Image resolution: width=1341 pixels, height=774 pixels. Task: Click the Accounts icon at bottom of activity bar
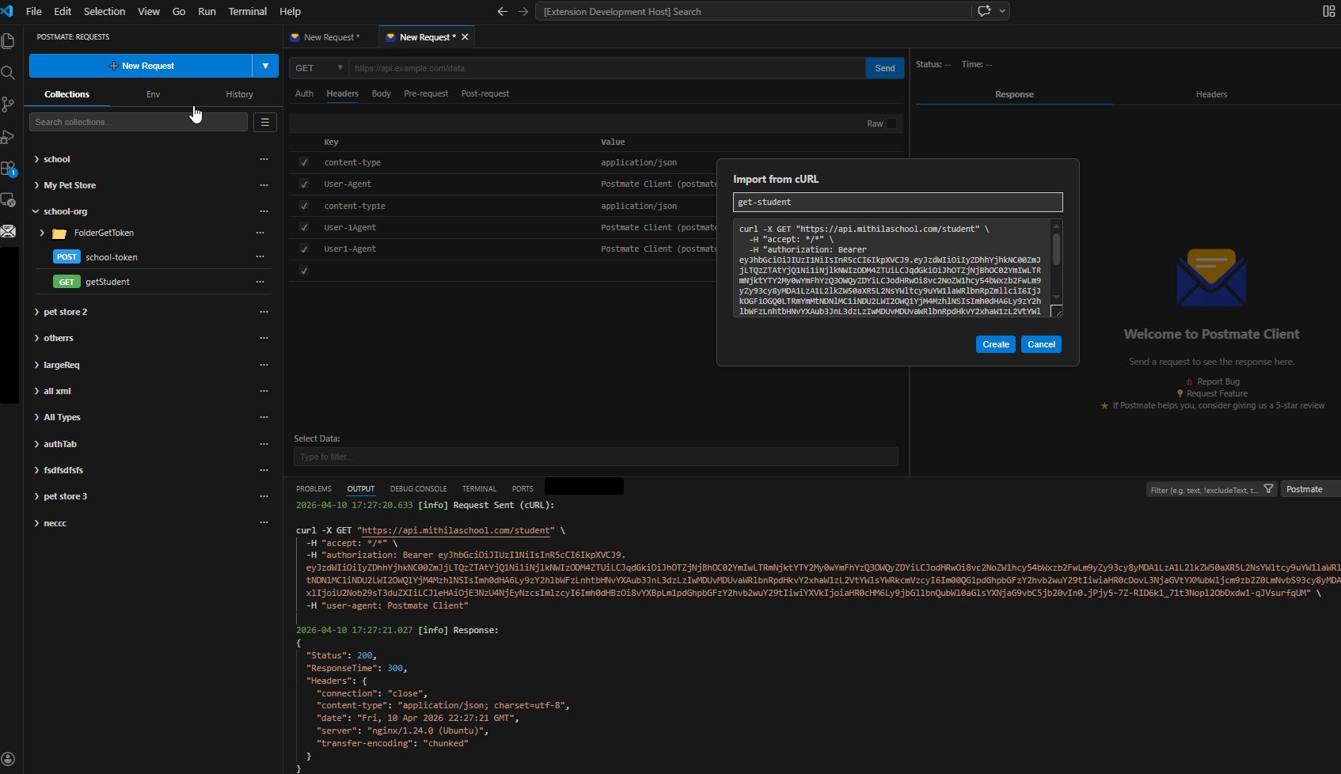tap(9, 757)
